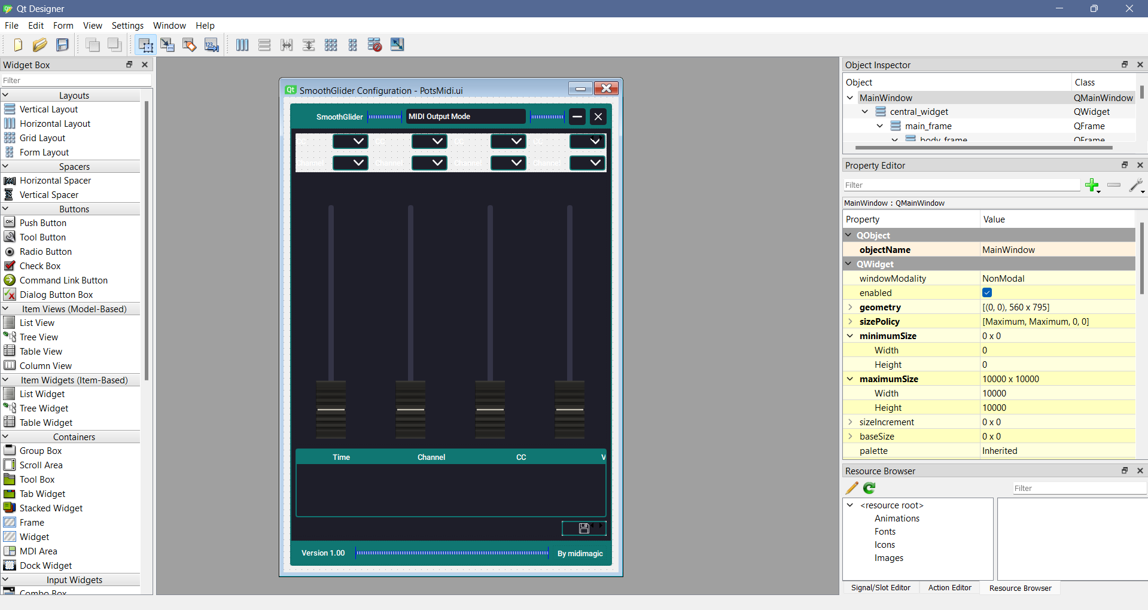Edit resources with the pencil icon

point(851,488)
